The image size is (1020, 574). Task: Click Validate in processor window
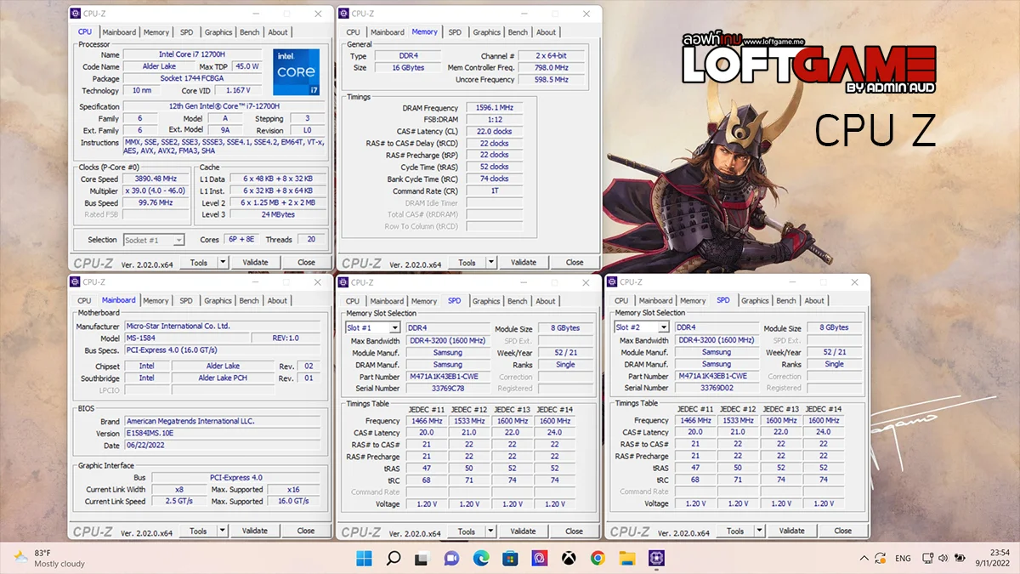coord(255,263)
